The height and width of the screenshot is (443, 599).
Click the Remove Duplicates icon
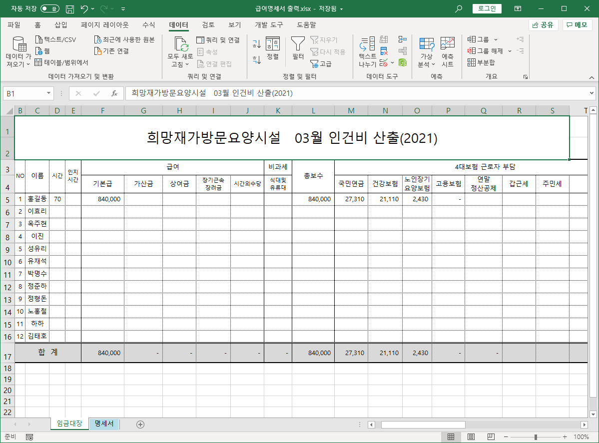(384, 51)
